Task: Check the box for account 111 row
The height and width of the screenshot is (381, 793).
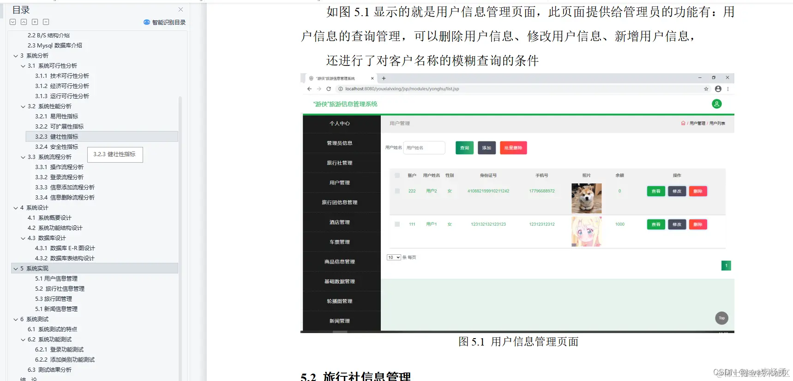Action: pyautogui.click(x=397, y=224)
